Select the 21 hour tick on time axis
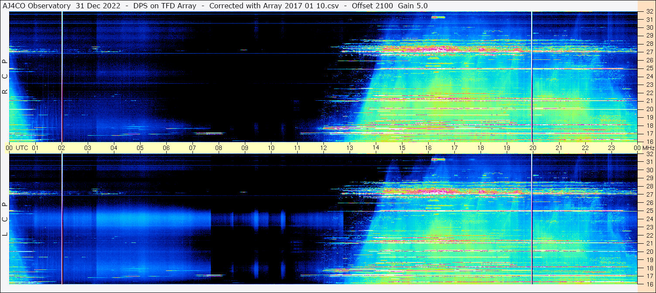The width and height of the screenshot is (656, 293). coord(559,148)
